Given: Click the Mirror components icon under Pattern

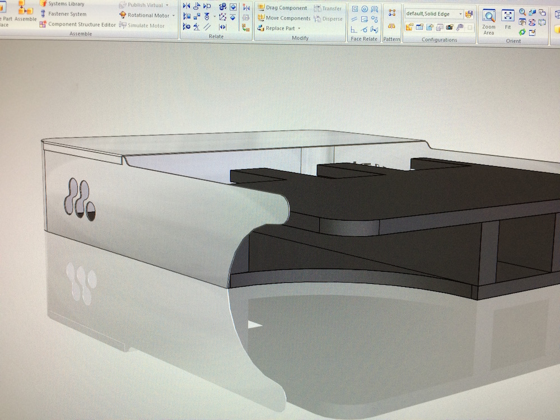Looking at the screenshot, I should [x=392, y=26].
